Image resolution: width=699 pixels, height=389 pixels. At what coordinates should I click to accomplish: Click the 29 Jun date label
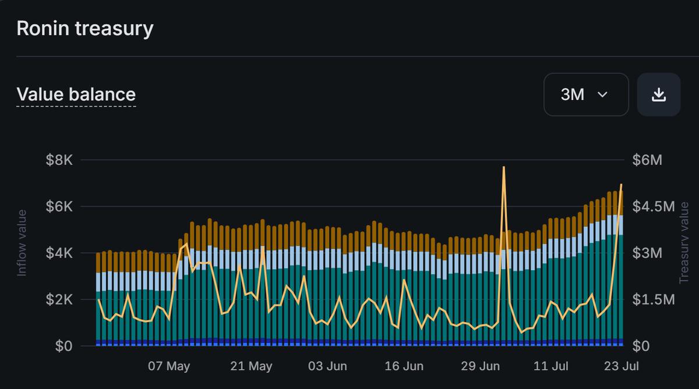coord(481,366)
